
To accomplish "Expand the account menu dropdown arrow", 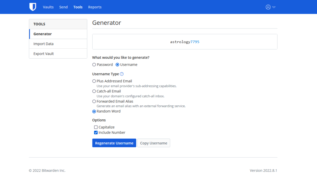I will point(274,7).
